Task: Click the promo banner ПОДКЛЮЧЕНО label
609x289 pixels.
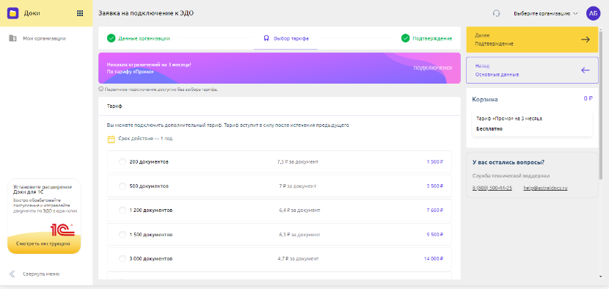Action: pos(433,68)
